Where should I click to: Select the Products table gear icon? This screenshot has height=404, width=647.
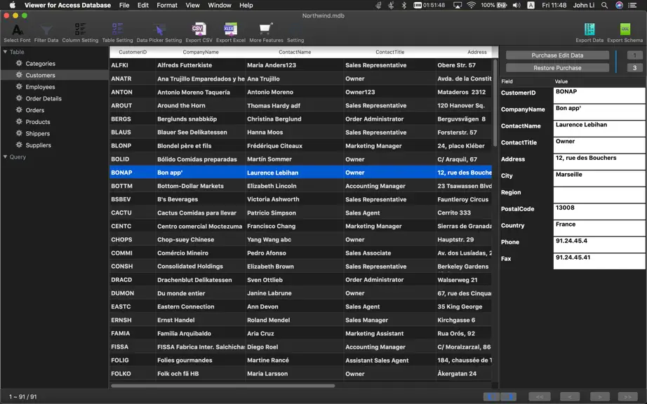pos(19,121)
